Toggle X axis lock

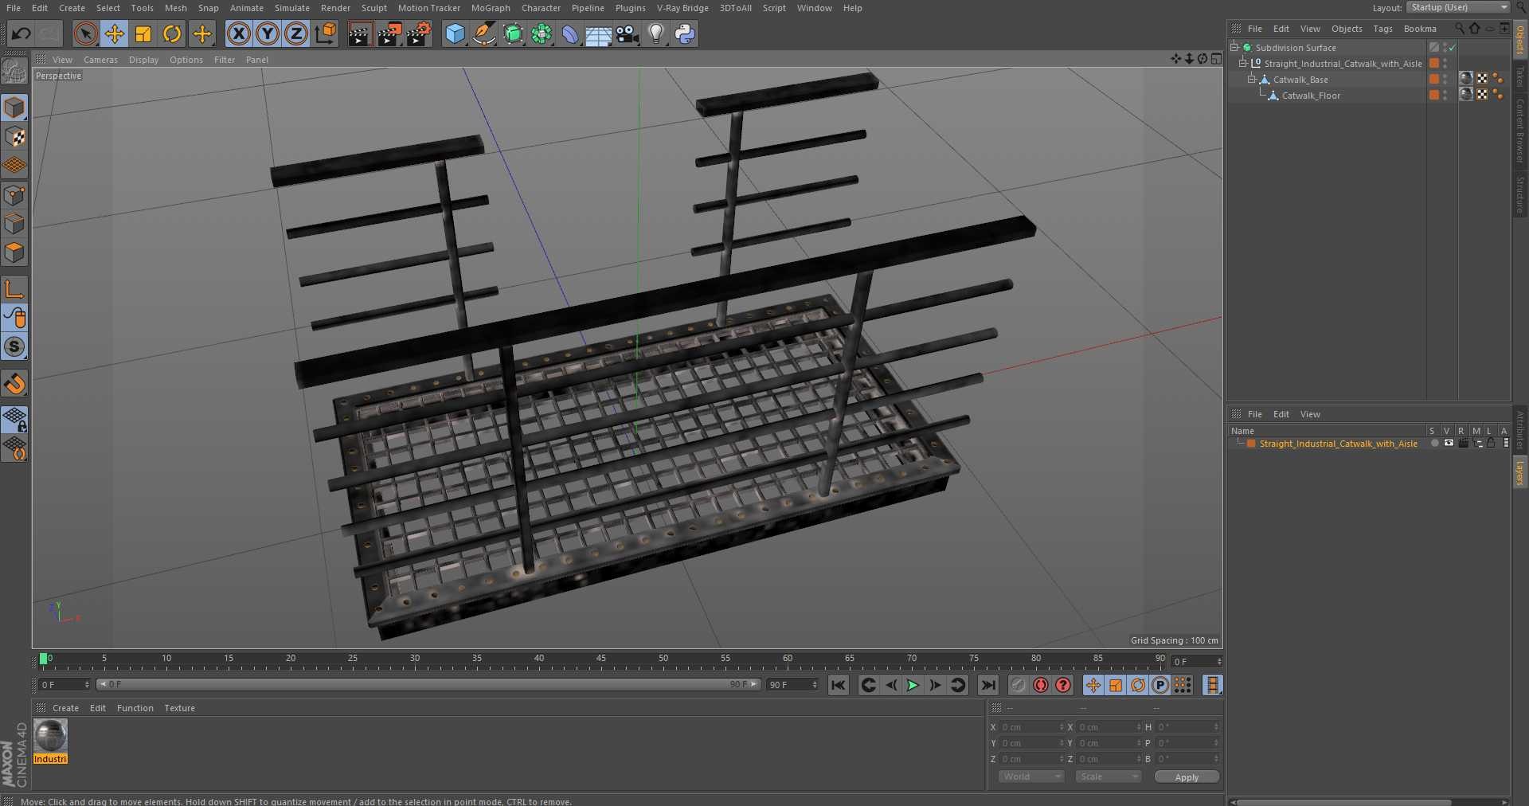(238, 33)
